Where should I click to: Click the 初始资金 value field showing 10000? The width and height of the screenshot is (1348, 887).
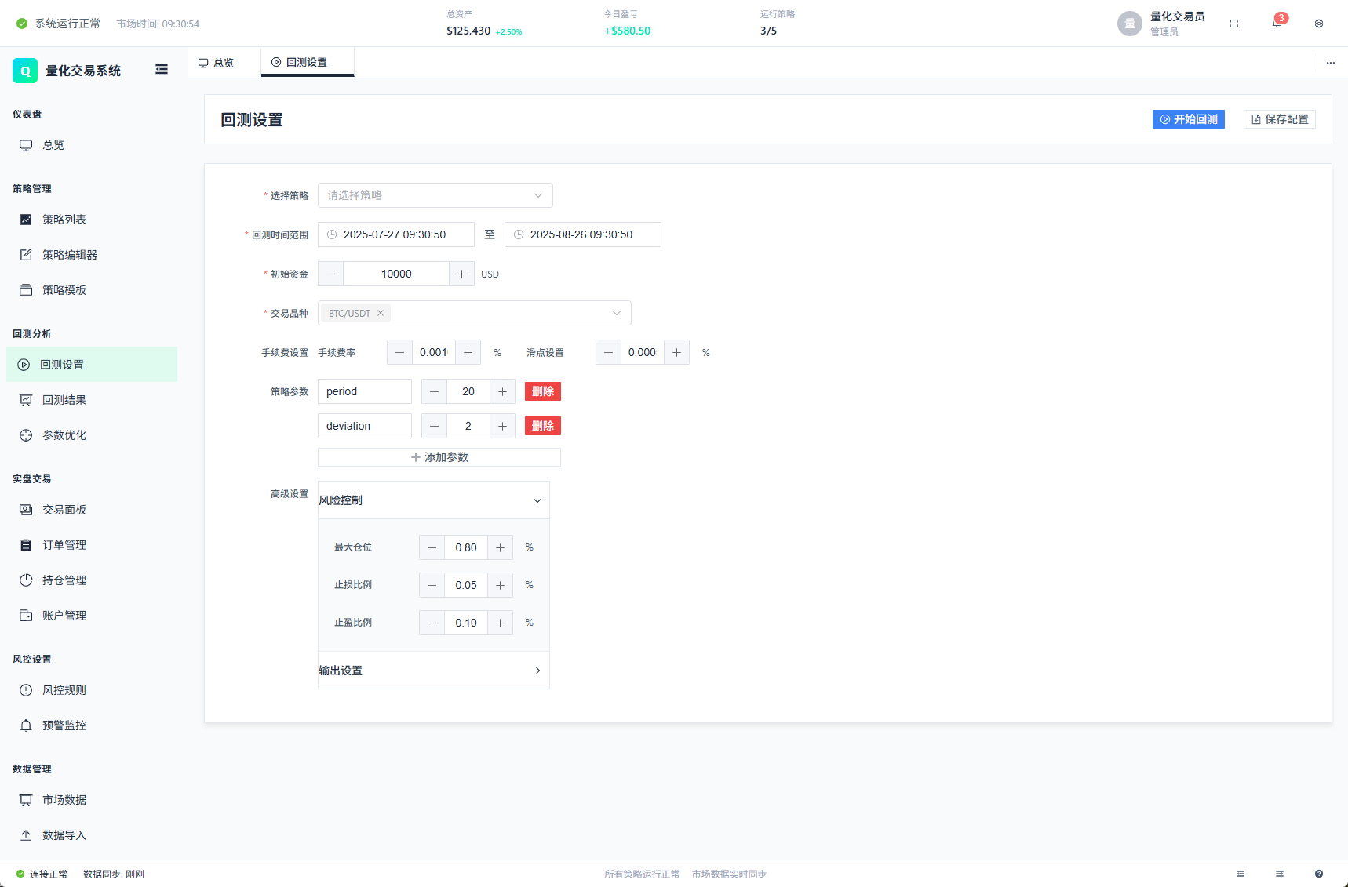(x=396, y=274)
